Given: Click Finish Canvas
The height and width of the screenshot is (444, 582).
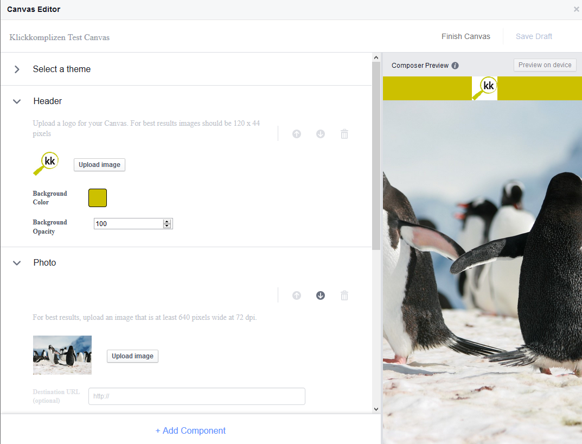Looking at the screenshot, I should (466, 36).
